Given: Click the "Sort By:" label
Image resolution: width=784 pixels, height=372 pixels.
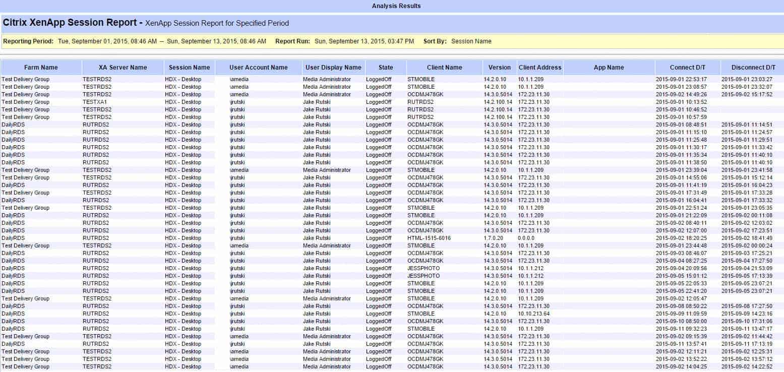Looking at the screenshot, I should click(x=435, y=41).
